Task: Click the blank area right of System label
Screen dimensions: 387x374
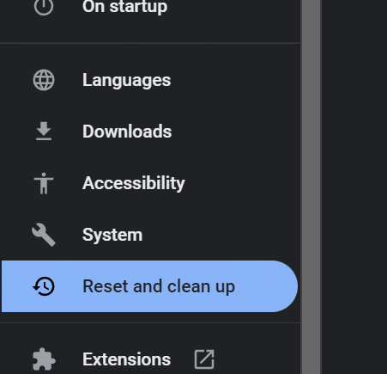Action: point(221,235)
